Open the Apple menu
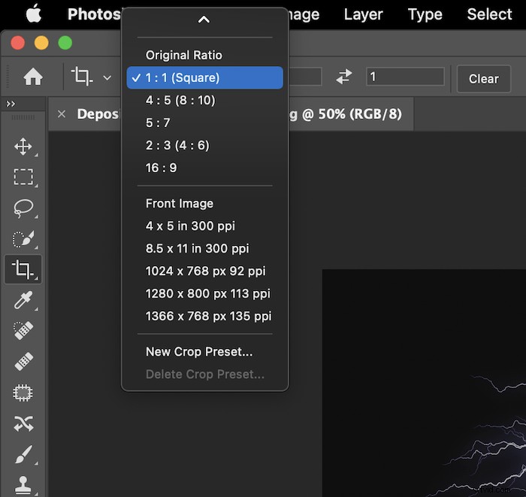The image size is (526, 497). click(x=34, y=14)
